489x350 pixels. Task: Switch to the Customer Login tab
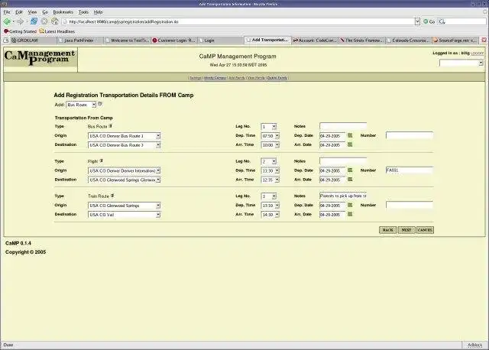[x=174, y=41]
